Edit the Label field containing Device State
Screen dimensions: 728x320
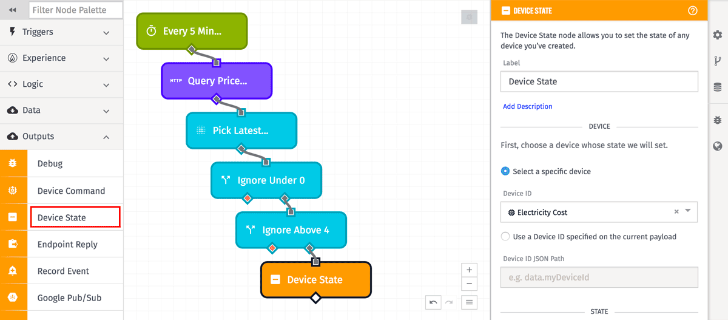pos(599,81)
